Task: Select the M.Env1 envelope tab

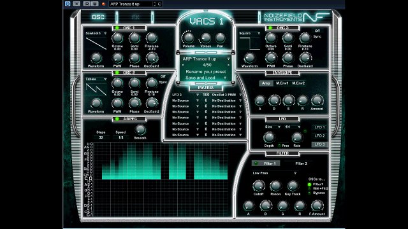Action: pos(282,83)
